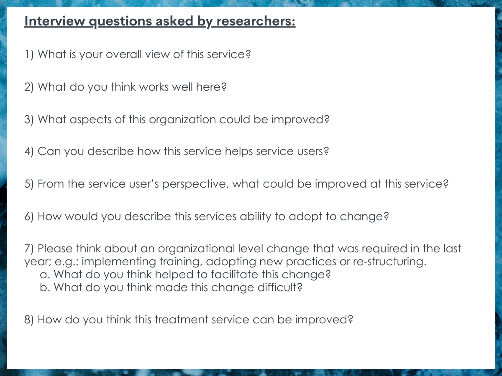Click question 2 'What do you think works well here?'
The image size is (502, 376).
(x=125, y=87)
